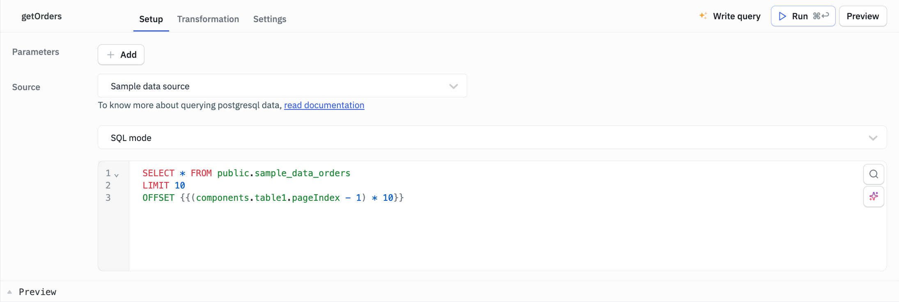This screenshot has height=302, width=899.
Task: Open the Sample data source dropdown
Action: (282, 86)
